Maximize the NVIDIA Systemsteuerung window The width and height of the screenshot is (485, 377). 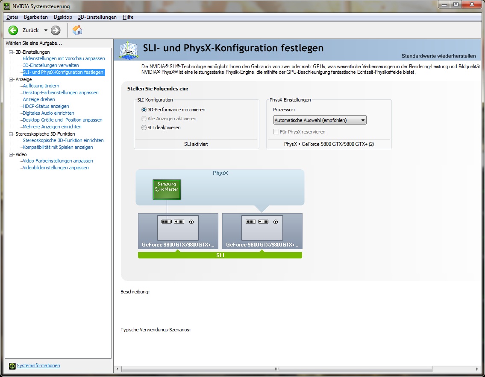pyautogui.click(x=456, y=5)
